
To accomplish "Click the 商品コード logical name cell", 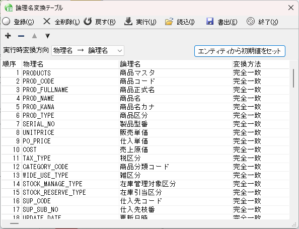I will (176, 82).
